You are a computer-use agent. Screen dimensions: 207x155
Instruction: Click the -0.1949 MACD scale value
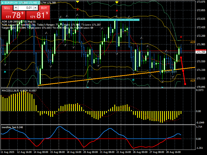pos(200,123)
